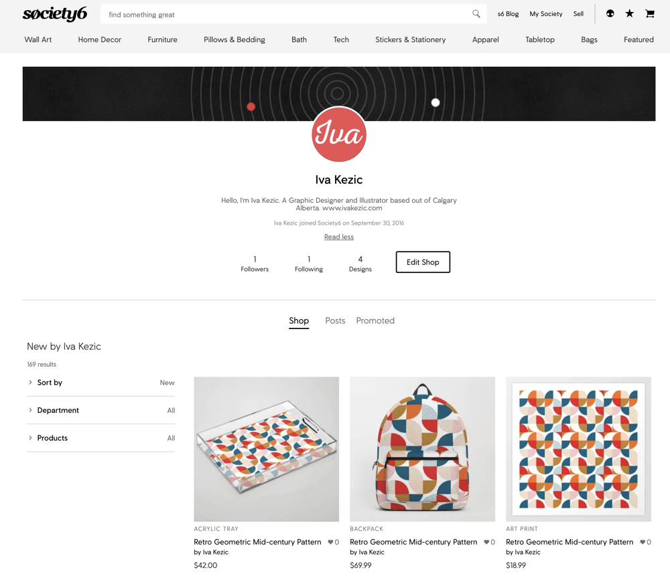670x578 pixels.
Task: Switch to the Posts tab
Action: point(335,321)
